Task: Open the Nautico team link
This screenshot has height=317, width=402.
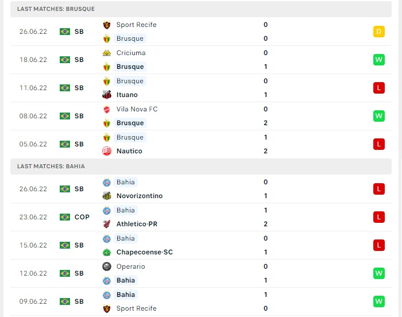Action: pos(129,151)
